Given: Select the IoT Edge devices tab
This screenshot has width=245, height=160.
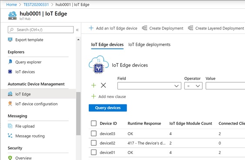Looking at the screenshot, I should point(107,45).
